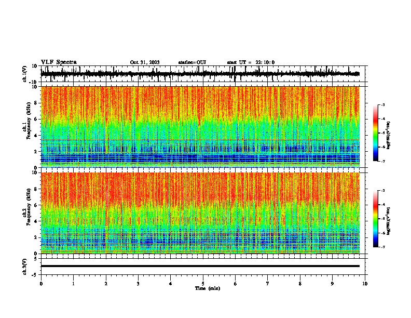Click the "station=OUI" label
This screenshot has width=411, height=318.
click(x=192, y=62)
